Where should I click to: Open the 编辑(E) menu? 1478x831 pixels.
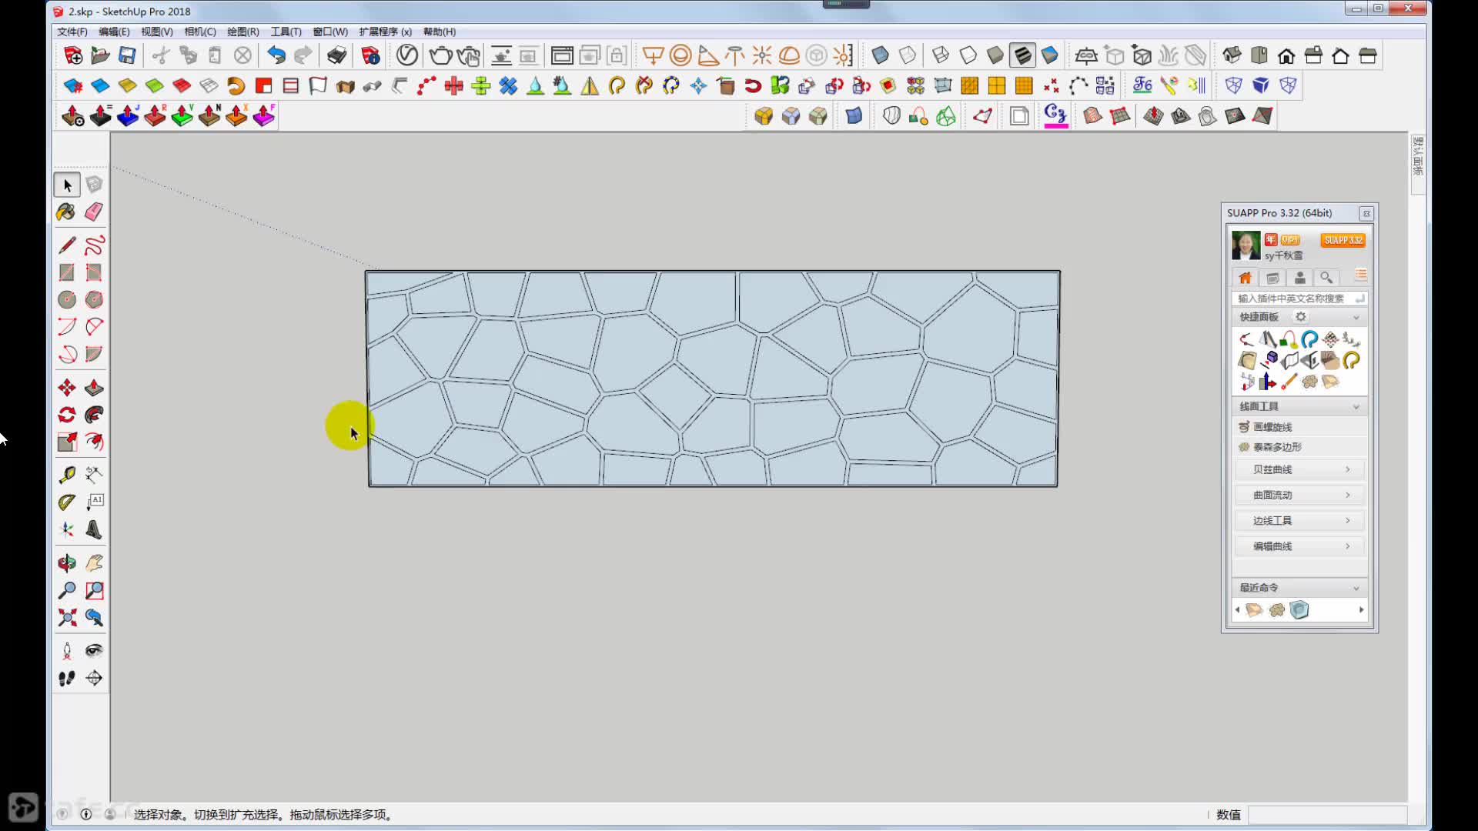pos(114,32)
